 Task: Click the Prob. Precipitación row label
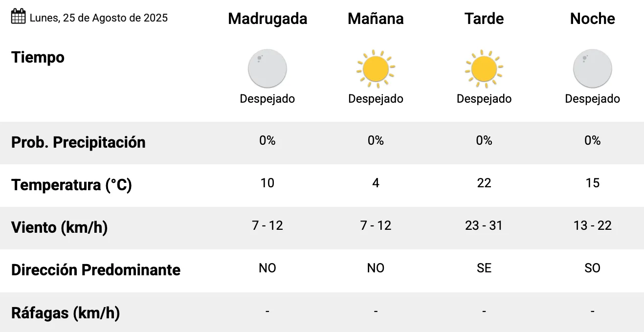pos(78,142)
